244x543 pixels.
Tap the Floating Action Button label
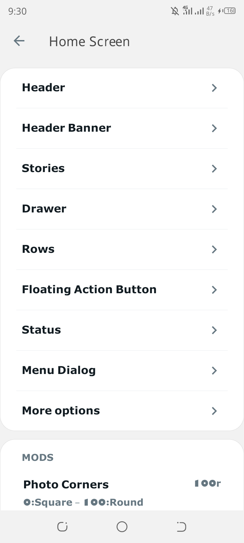89,289
